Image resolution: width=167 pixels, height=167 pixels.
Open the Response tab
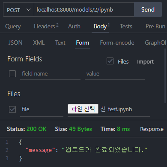pos(152,129)
